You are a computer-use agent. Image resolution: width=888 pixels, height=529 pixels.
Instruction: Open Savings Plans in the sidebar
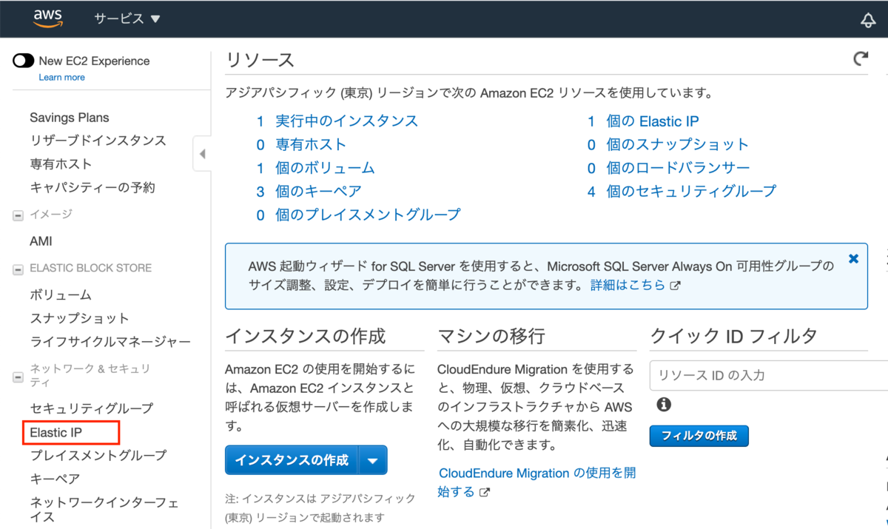[70, 118]
